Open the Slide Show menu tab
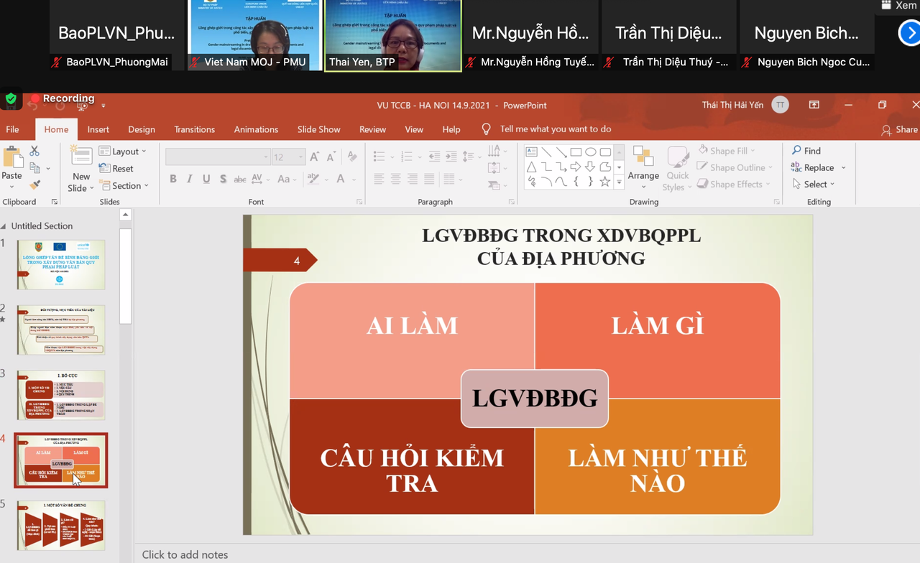The image size is (920, 563). pyautogui.click(x=318, y=129)
